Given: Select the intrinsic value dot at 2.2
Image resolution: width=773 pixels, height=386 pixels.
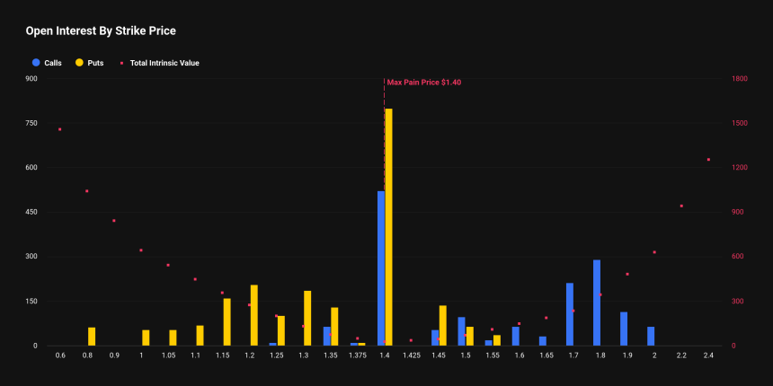Looking at the screenshot, I should (x=681, y=206).
